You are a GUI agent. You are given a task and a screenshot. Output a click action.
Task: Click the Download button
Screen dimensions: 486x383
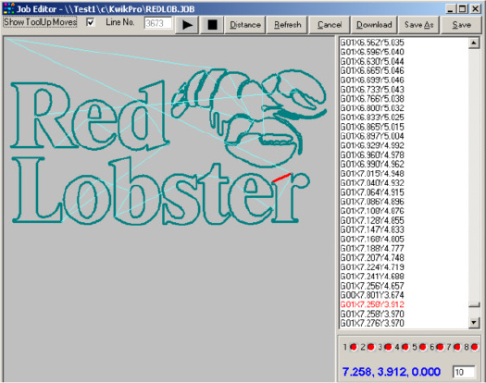tap(374, 25)
